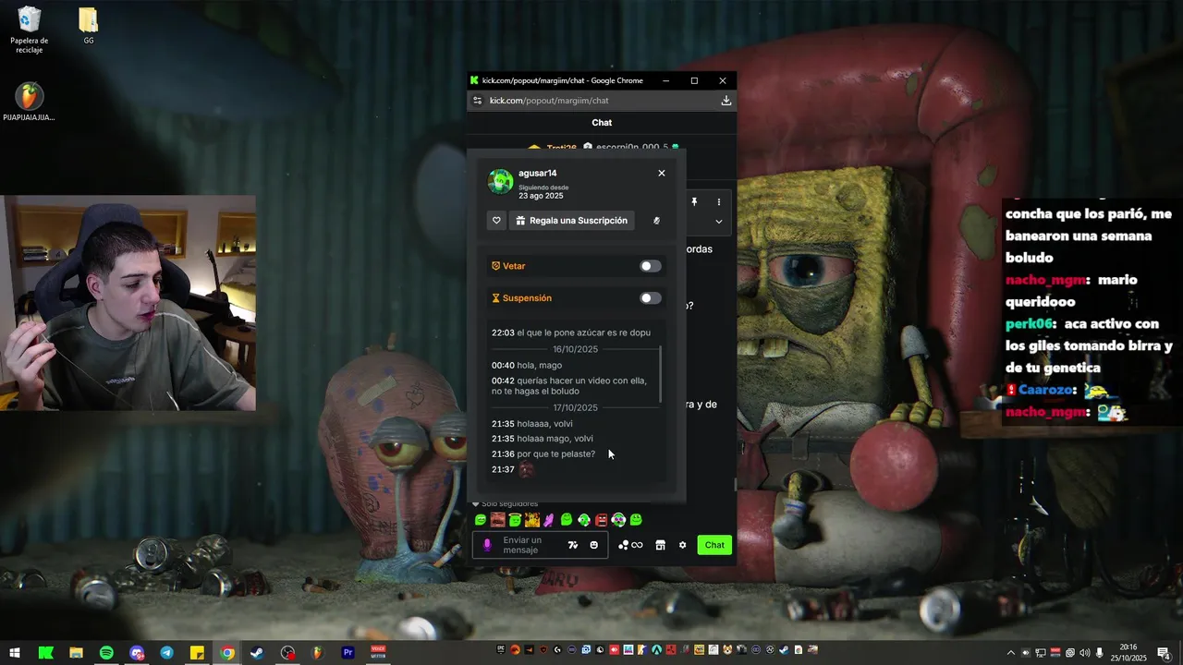
Task: Open FL Studio from taskbar
Action: point(318,652)
